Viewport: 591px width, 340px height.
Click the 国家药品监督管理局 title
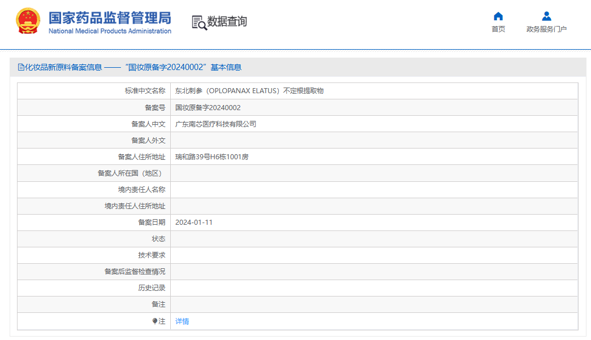110,18
